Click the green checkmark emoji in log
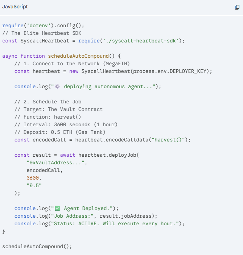This screenshot has width=243, height=255. [x=57, y=208]
